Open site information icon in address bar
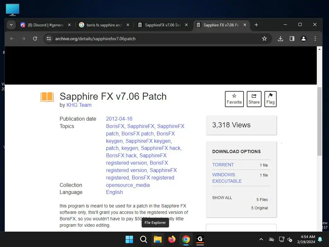Viewport: 329px width, 247px height. 49,39
